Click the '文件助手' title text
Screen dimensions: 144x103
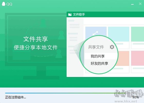click(x=79, y=14)
